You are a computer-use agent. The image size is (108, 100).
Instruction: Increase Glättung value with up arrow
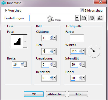[51, 37]
